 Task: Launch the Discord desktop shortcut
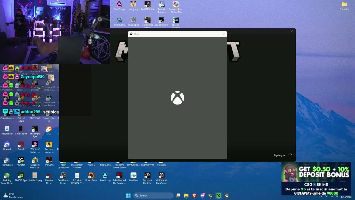click(7, 146)
